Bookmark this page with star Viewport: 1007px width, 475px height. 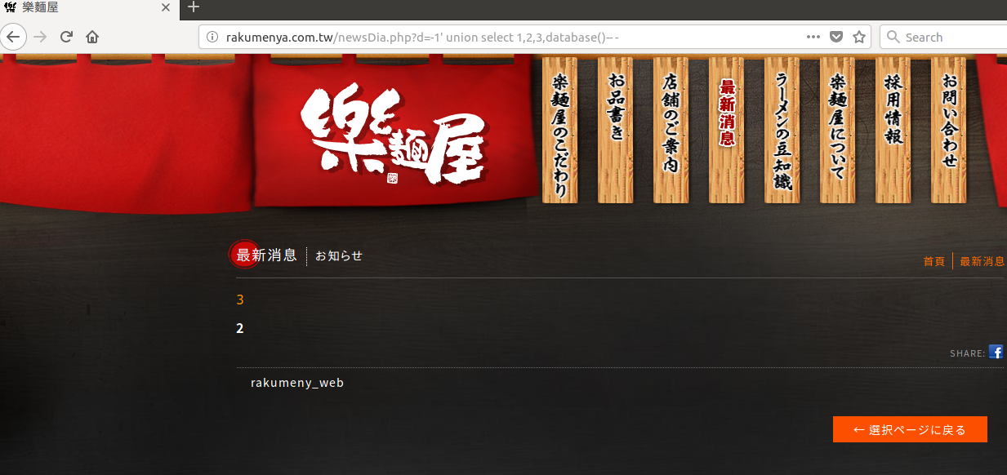coord(859,37)
